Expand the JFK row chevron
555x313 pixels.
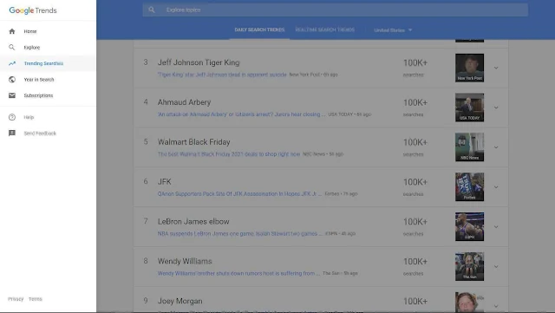(496, 187)
